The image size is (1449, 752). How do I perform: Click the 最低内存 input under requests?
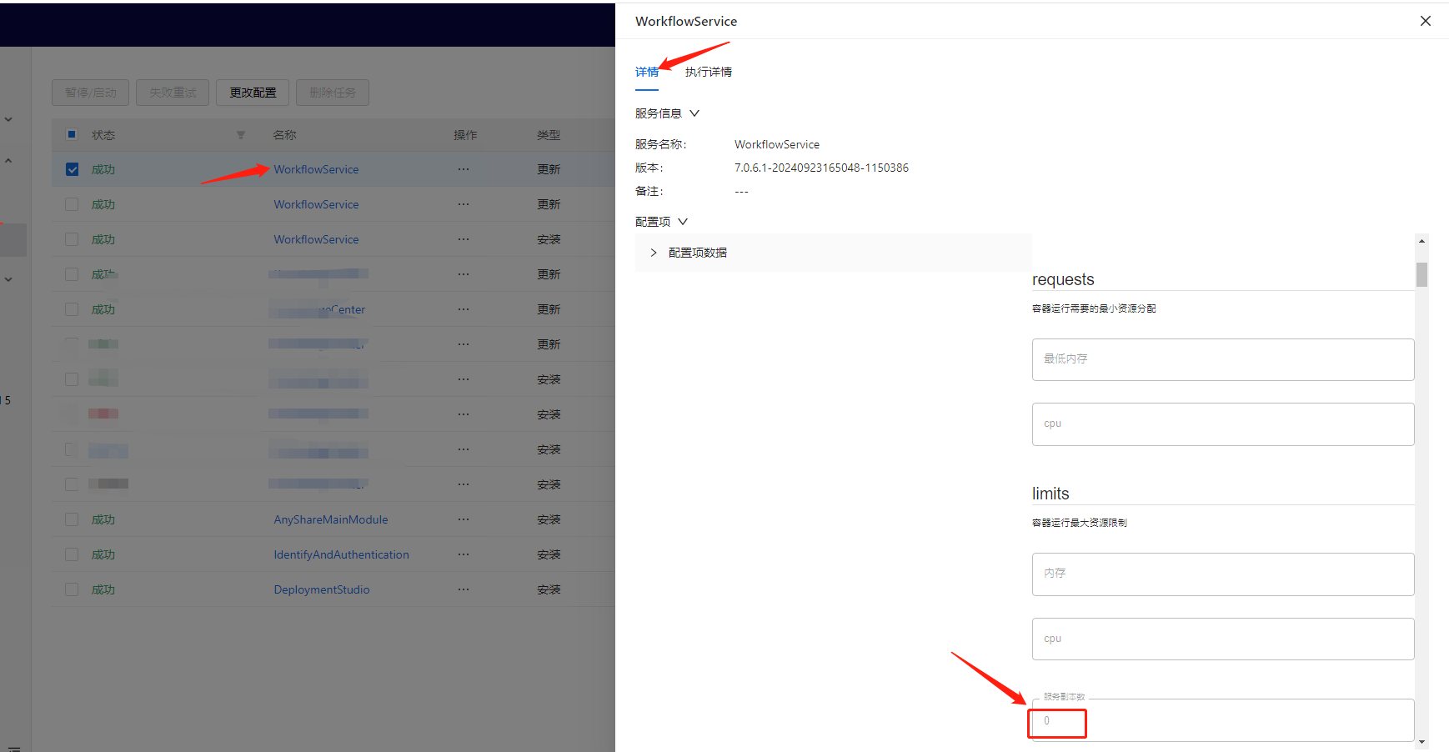tap(1222, 359)
